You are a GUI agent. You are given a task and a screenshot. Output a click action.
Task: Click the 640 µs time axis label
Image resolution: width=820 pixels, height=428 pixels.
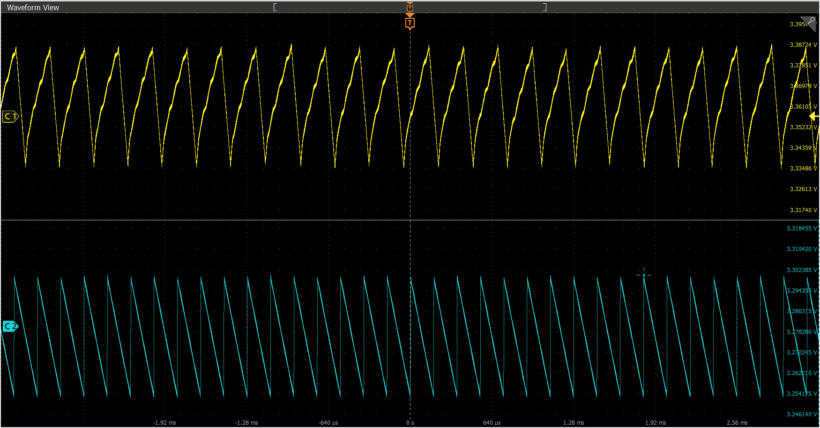(x=492, y=422)
